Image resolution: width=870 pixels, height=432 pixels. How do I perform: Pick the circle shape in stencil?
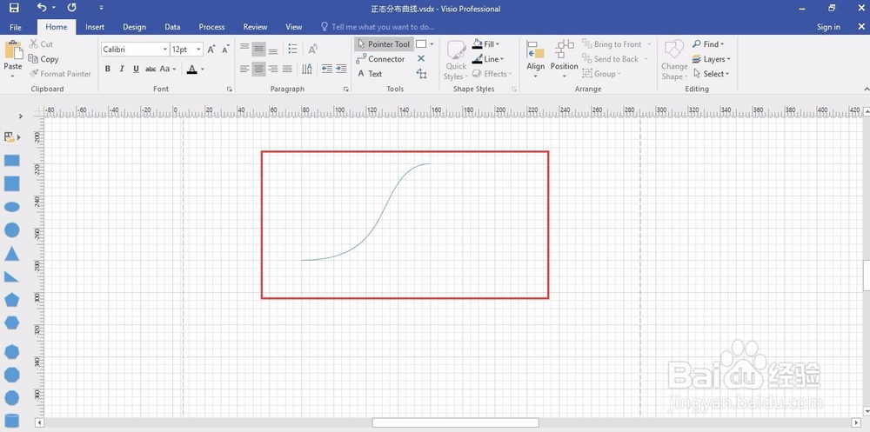coord(11,229)
